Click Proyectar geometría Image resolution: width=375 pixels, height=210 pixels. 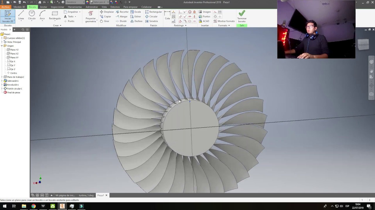(91, 17)
